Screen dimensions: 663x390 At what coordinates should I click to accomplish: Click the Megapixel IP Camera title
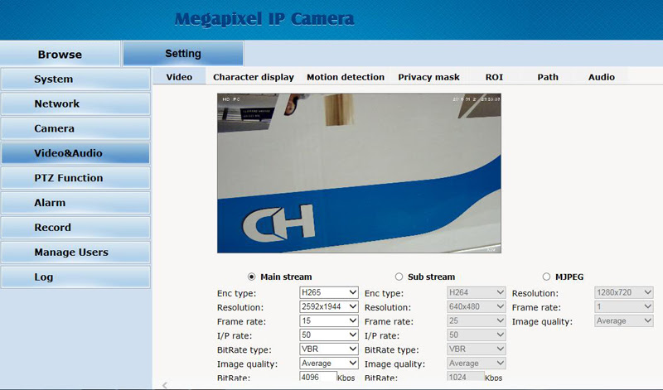(x=264, y=19)
